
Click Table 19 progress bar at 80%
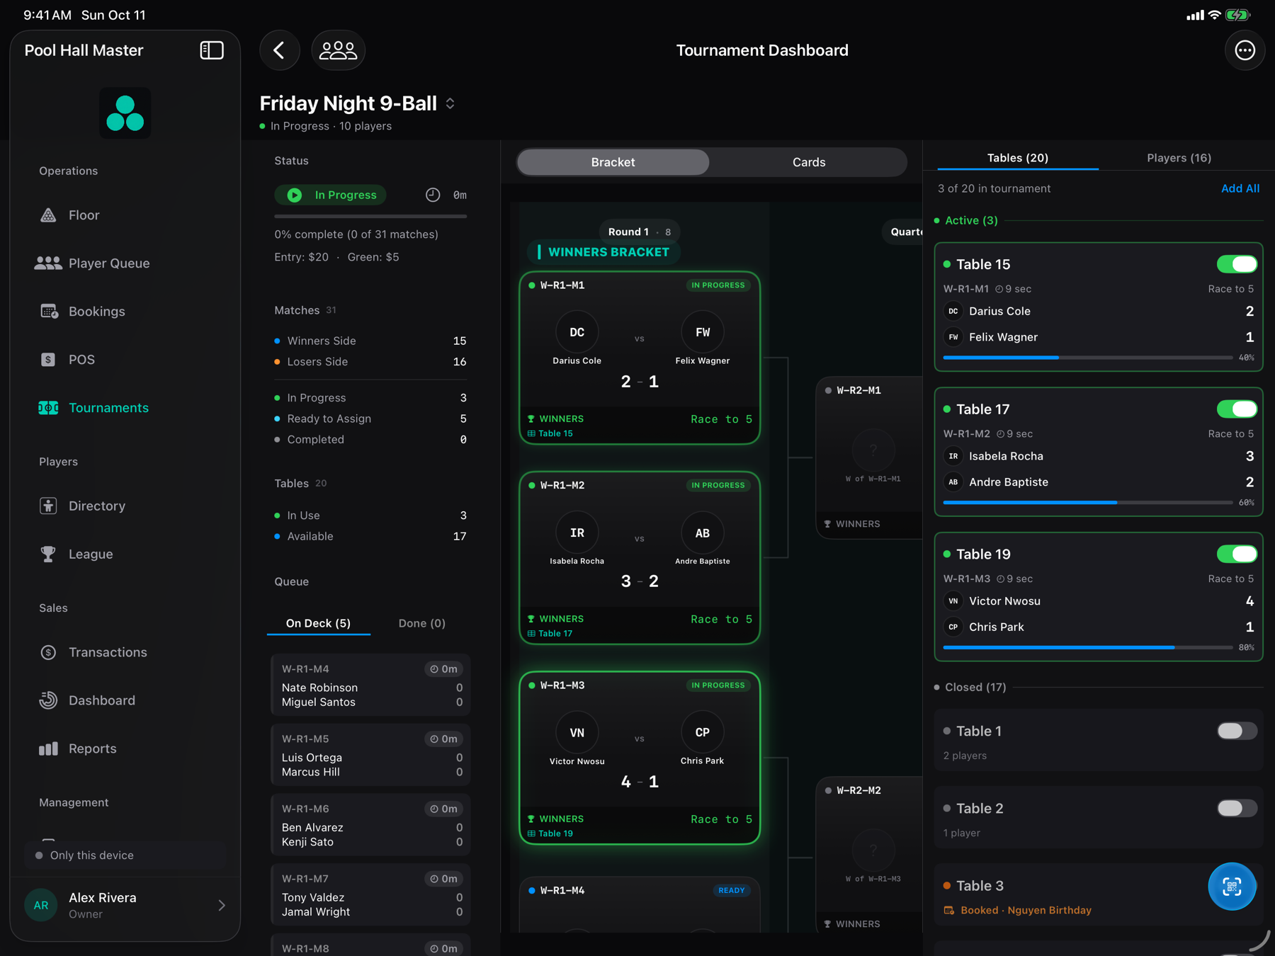[1088, 647]
